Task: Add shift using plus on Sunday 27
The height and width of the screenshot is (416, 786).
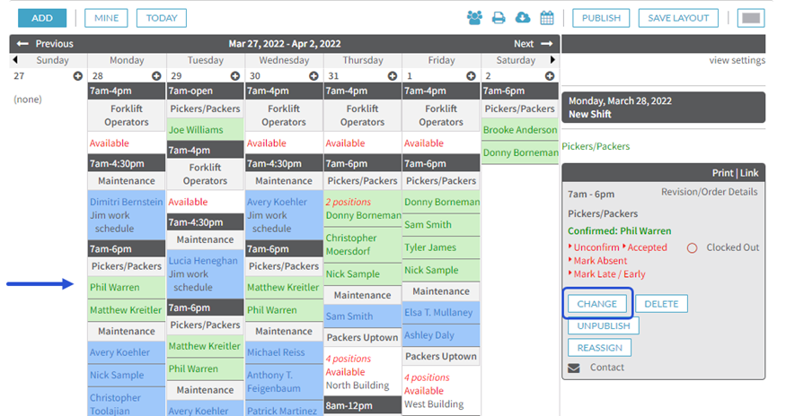Action: (77, 76)
